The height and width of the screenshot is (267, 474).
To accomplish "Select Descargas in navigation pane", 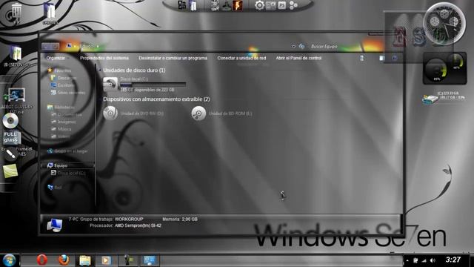I will 64,78.
